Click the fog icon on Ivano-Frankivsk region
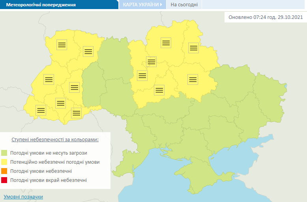307x202 pixels. (x=60, y=103)
